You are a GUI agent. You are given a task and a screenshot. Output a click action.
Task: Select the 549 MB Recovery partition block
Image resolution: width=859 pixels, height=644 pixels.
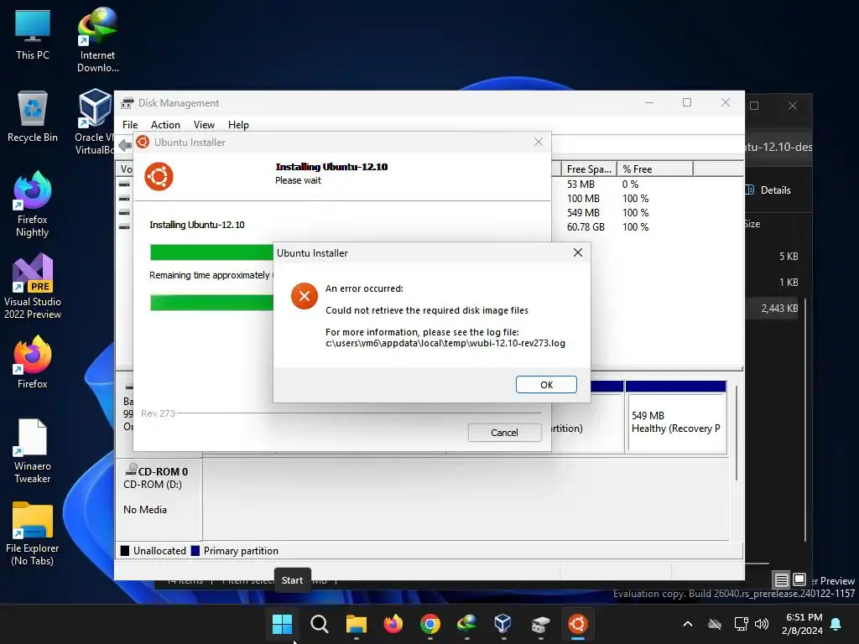click(x=676, y=418)
